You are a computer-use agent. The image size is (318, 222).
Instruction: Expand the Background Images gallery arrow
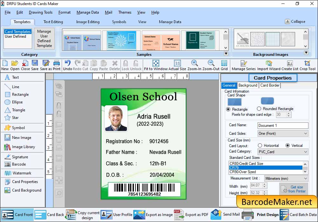click(x=306, y=53)
